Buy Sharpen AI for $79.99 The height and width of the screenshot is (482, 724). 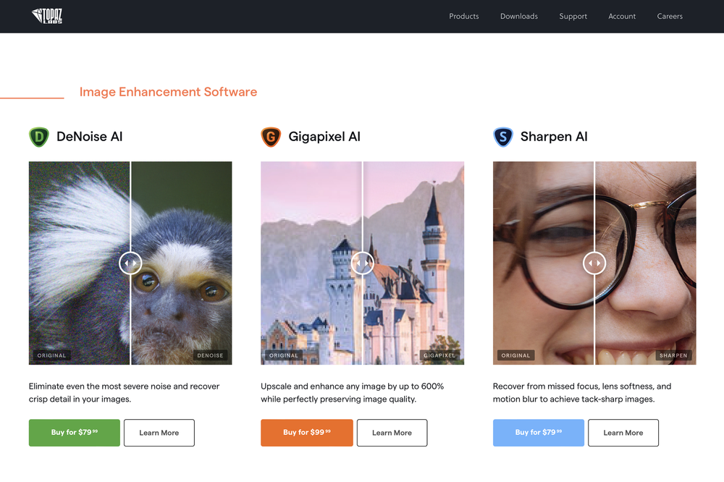pos(539,433)
